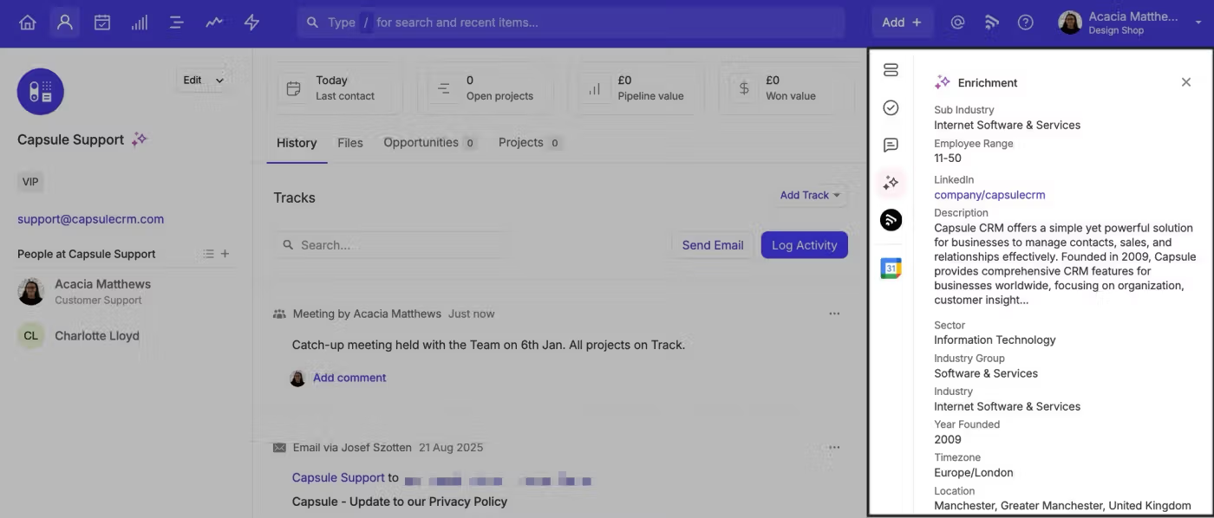Image resolution: width=1214 pixels, height=518 pixels.
Task: Click the Location value Manchester, Greater Manchester
Action: coord(1062,506)
